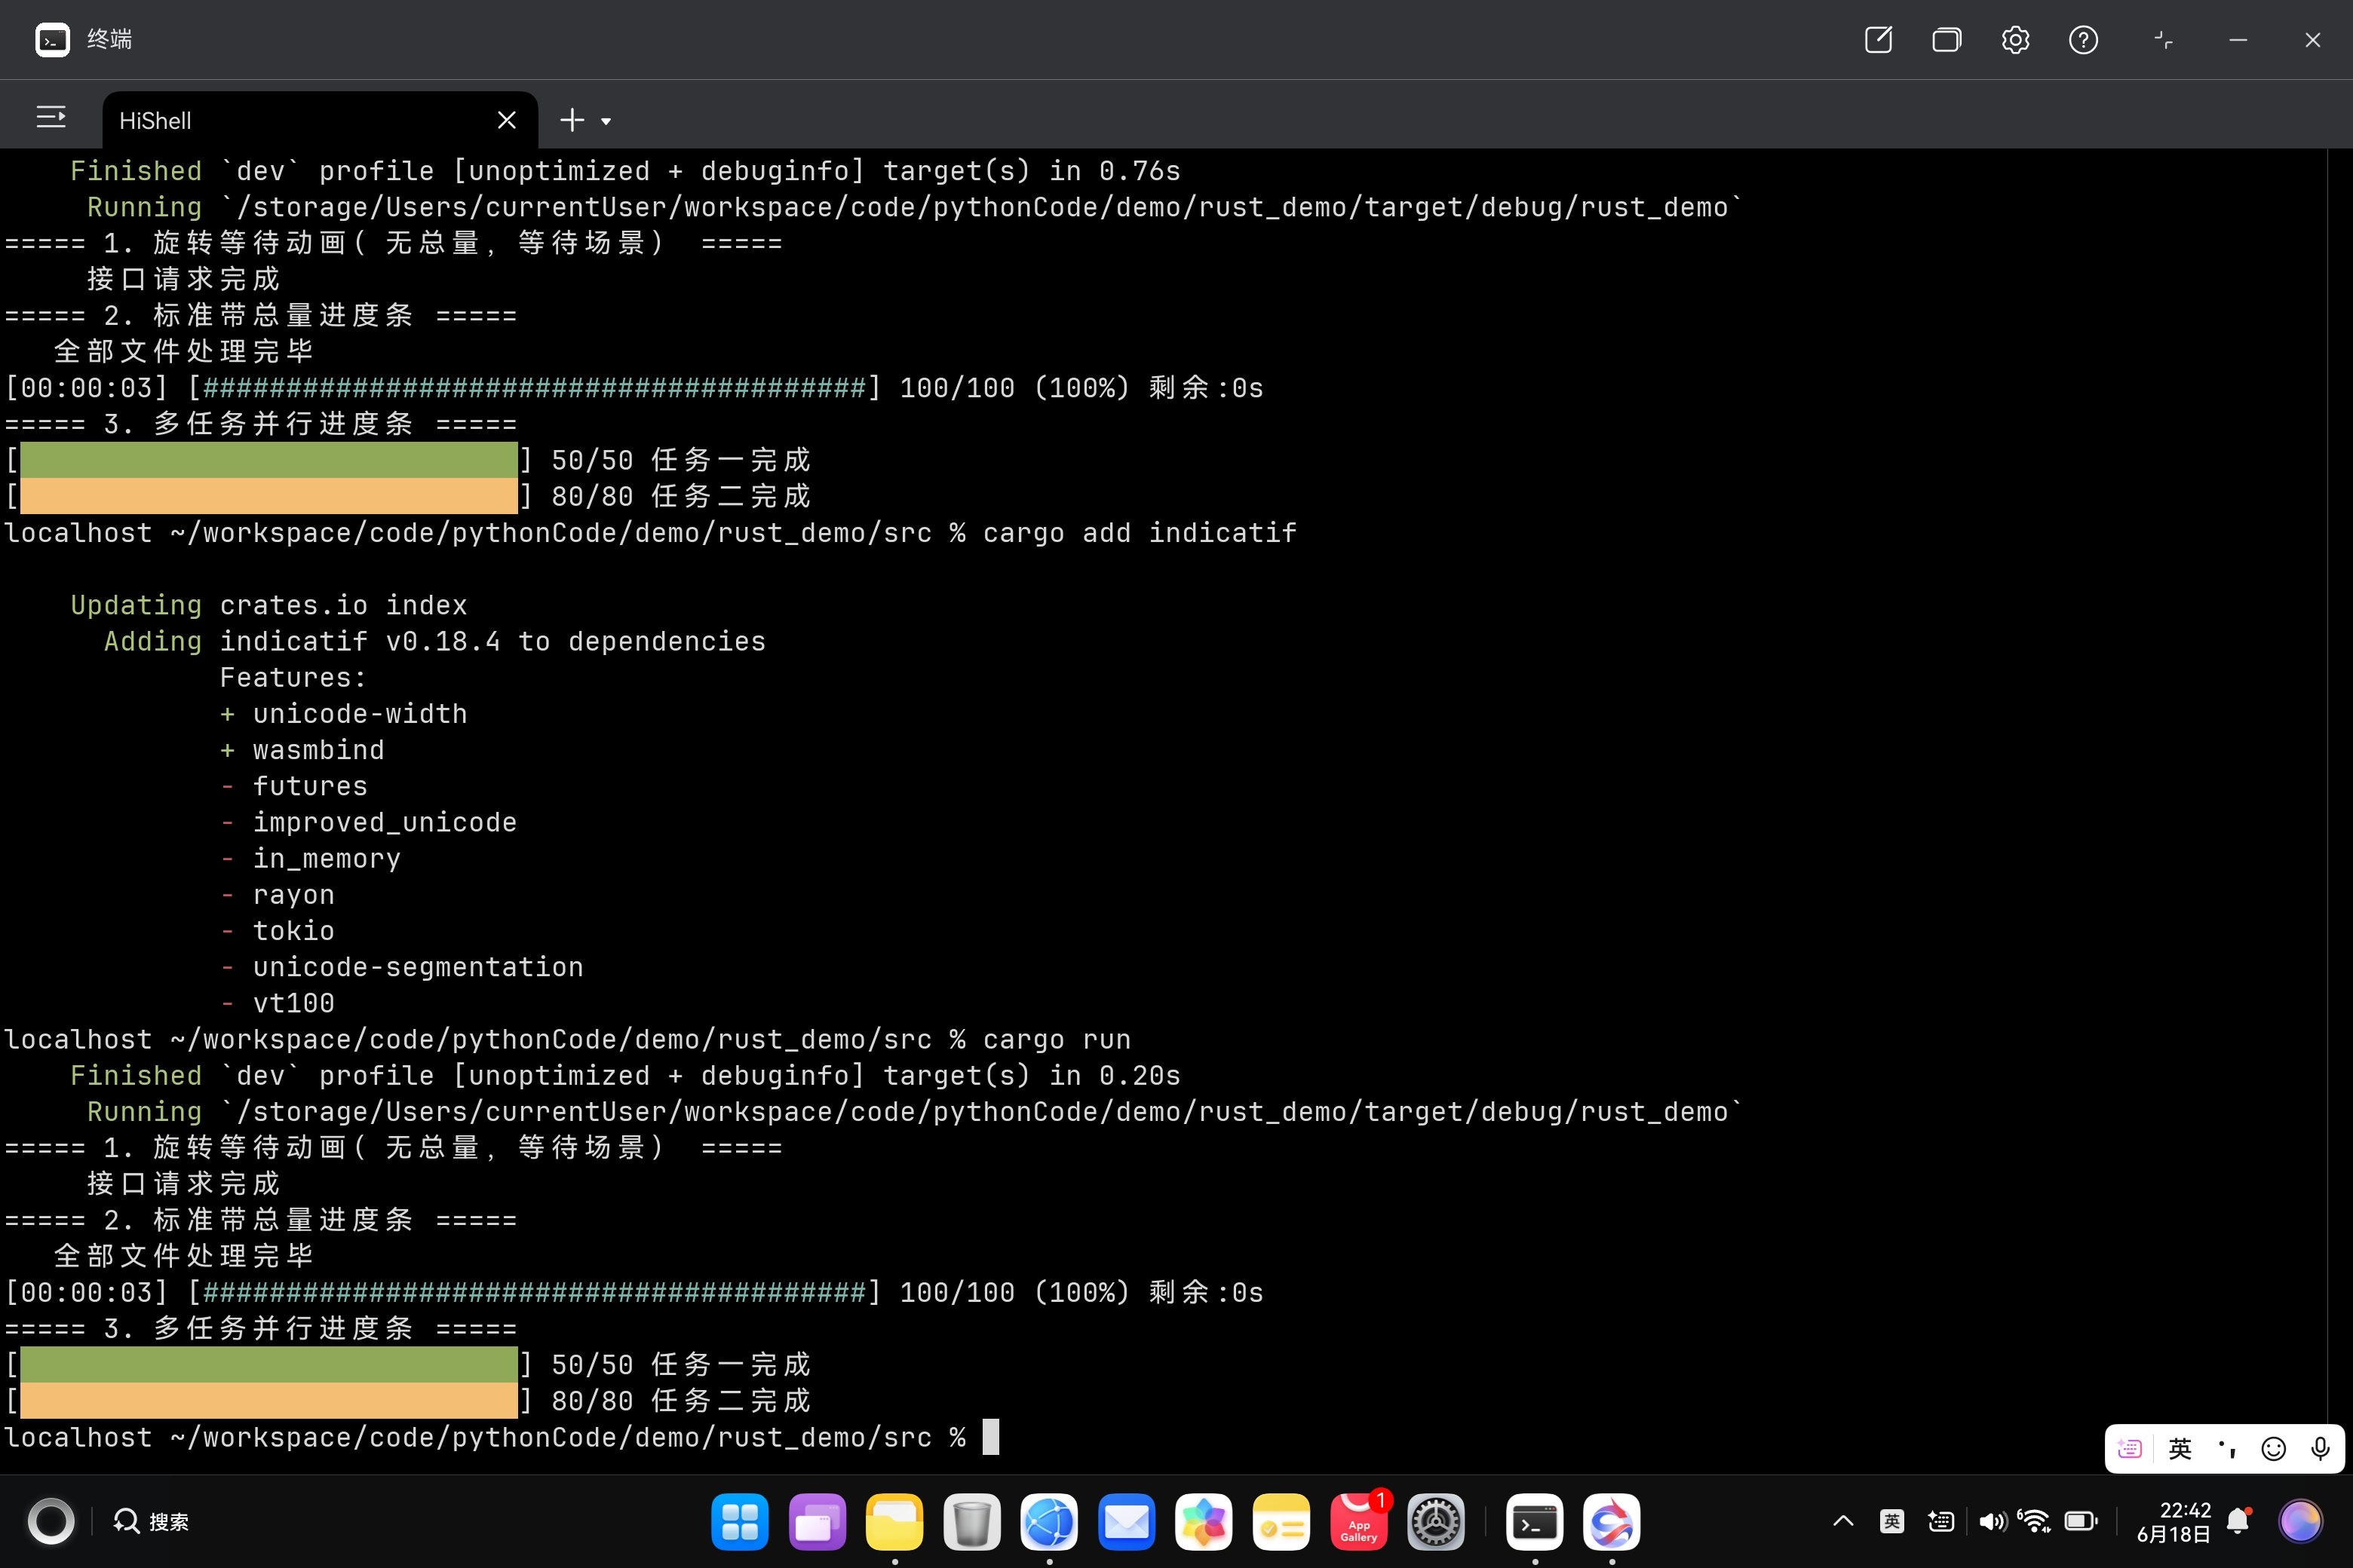Open the yellow Files folder in dock
The width and height of the screenshot is (2353, 1568).
(x=894, y=1522)
